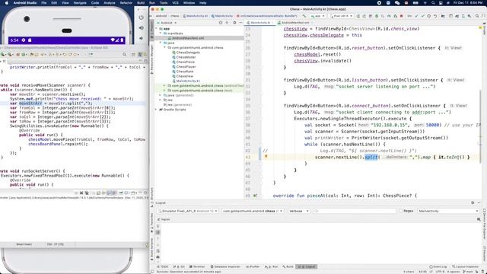Click the Eclipse toolbar search magnifier icon
Image resolution: width=487 pixels, height=274 pixels.
125,54
